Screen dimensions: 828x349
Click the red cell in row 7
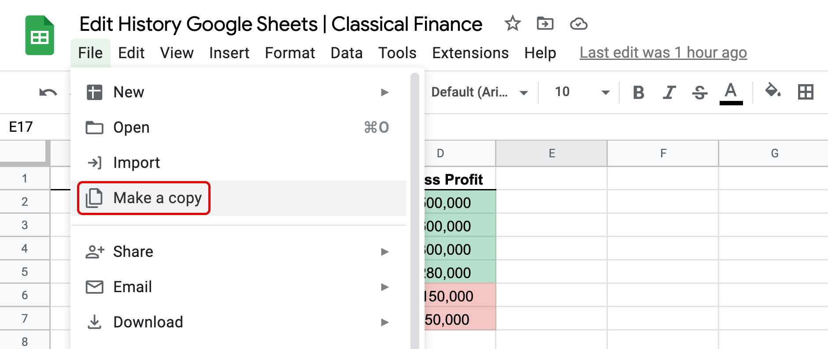460,319
